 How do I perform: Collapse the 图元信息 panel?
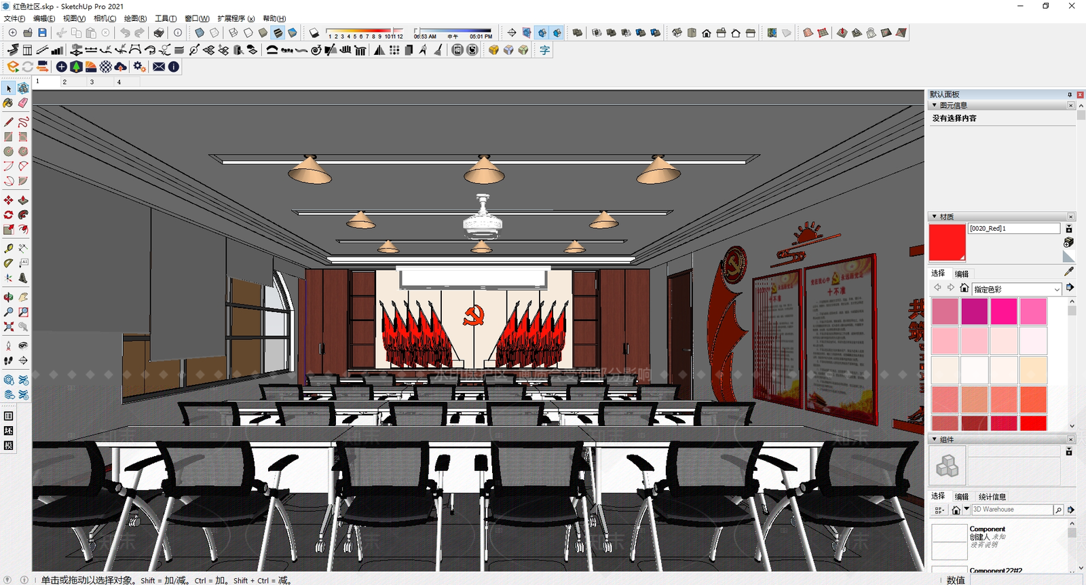pos(934,105)
